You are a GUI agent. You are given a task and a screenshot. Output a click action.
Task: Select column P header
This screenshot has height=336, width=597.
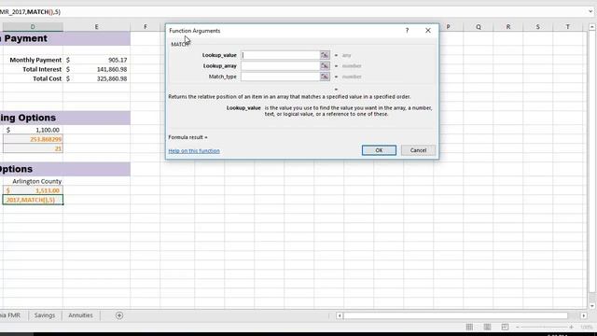pos(448,27)
